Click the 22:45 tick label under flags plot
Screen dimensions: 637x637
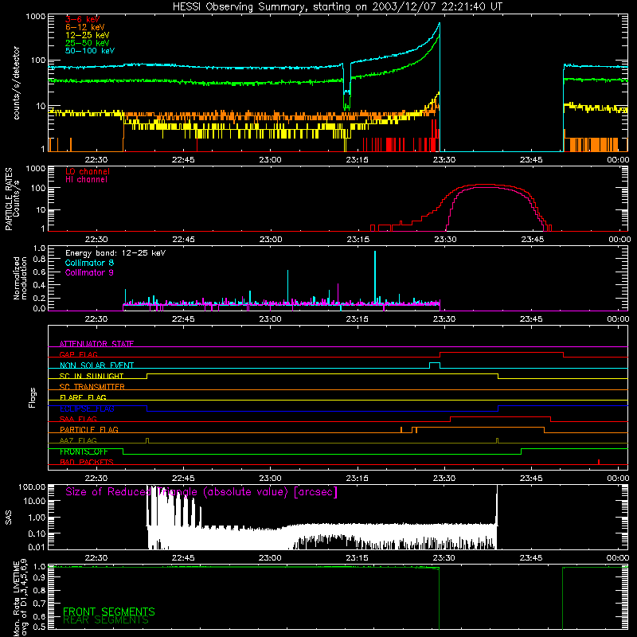[183, 479]
